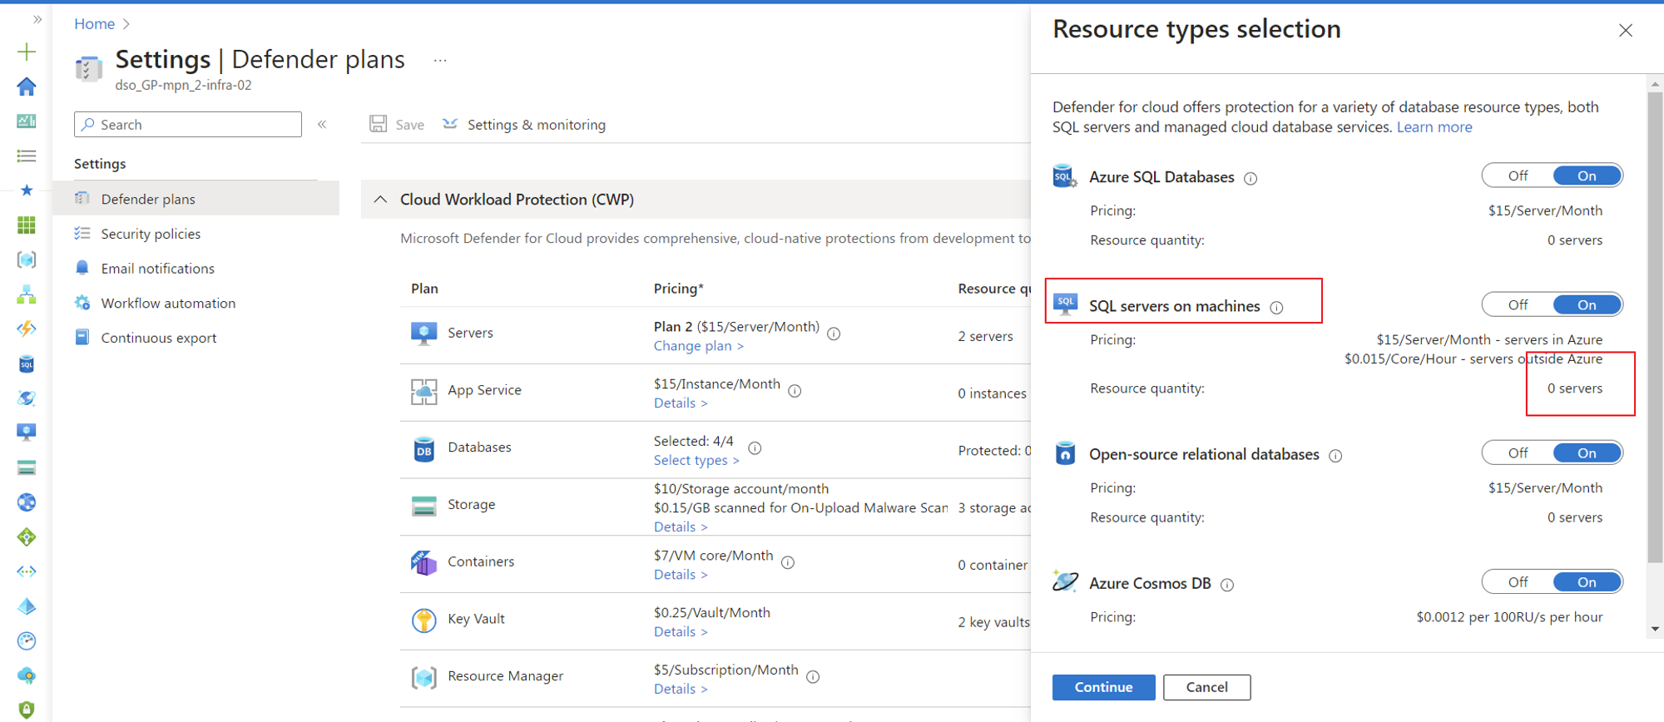The image size is (1664, 722).
Task: Click the Key Vault plan icon
Action: click(x=424, y=621)
